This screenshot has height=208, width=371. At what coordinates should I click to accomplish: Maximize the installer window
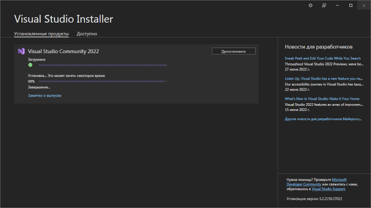click(351, 6)
